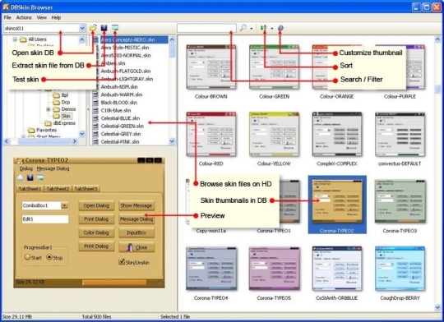Open the dropdown arrow next to Sort icon
Screen dimensions: 444x322
pos(272,28)
